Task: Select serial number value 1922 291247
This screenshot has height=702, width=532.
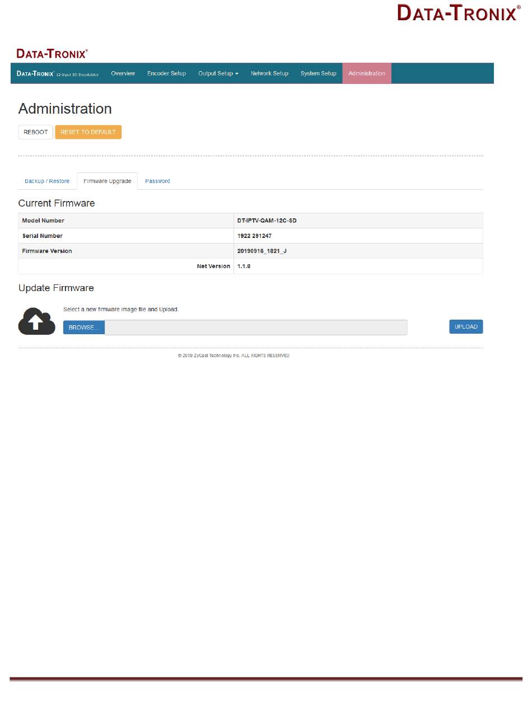Action: (x=254, y=236)
